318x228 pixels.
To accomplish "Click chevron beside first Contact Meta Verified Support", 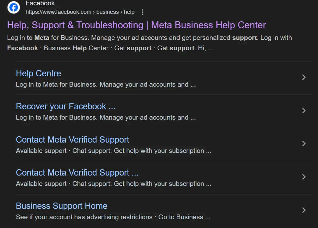I will (304, 144).
